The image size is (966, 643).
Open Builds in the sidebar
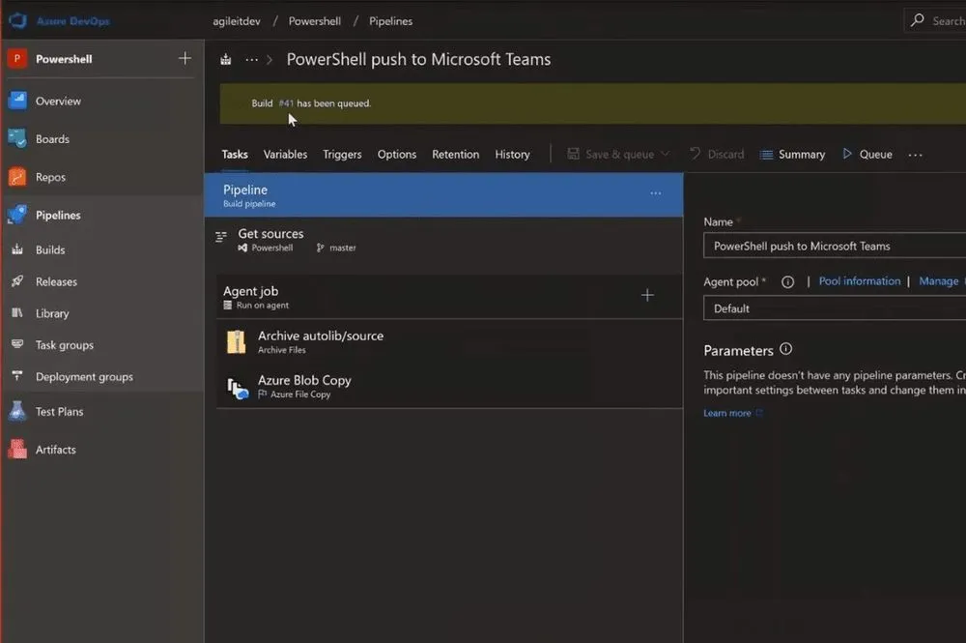pos(50,249)
